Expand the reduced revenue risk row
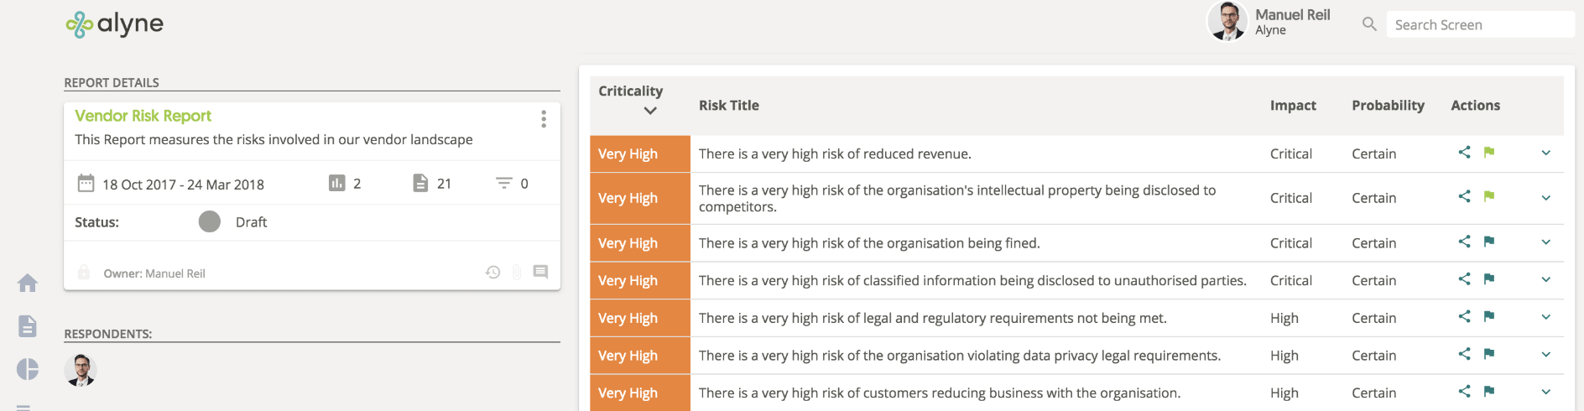 [1545, 153]
